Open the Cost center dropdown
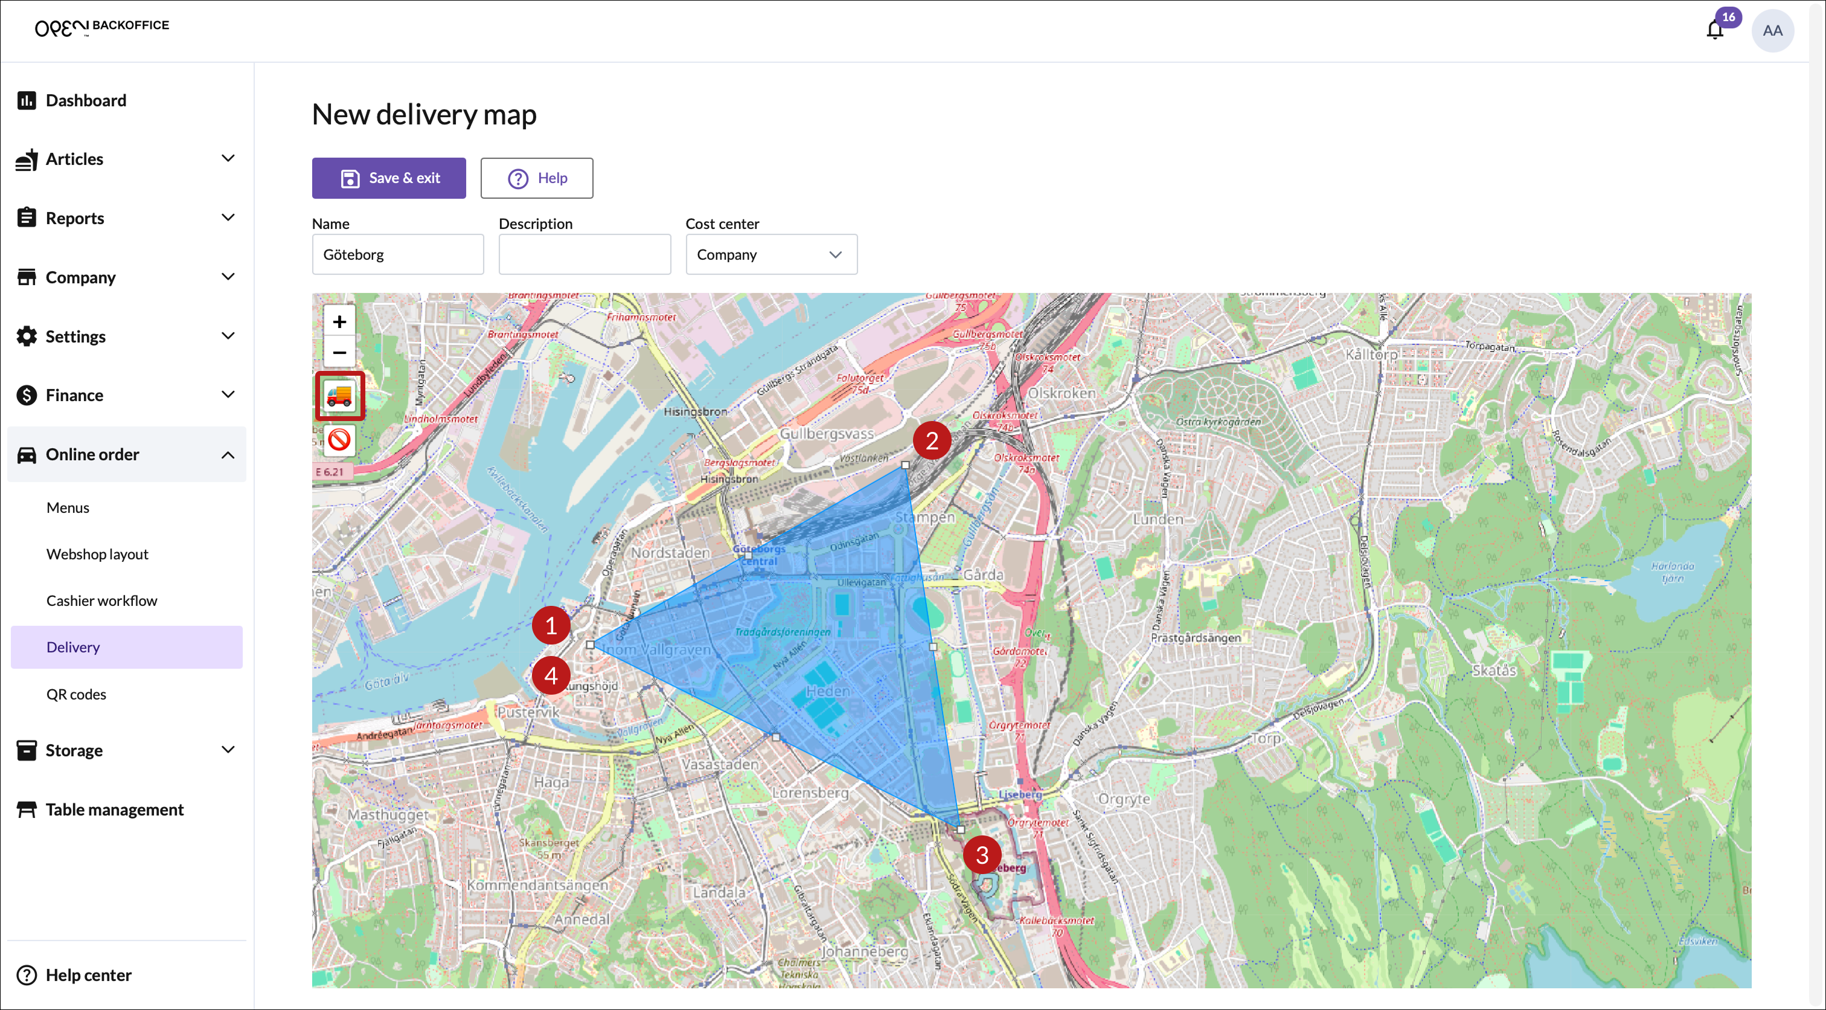1826x1010 pixels. (x=770, y=255)
